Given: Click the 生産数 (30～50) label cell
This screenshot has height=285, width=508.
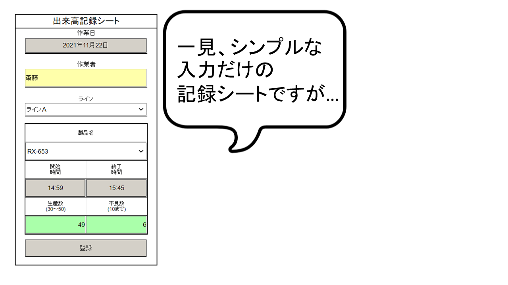Looking at the screenshot, I should coord(56,206).
